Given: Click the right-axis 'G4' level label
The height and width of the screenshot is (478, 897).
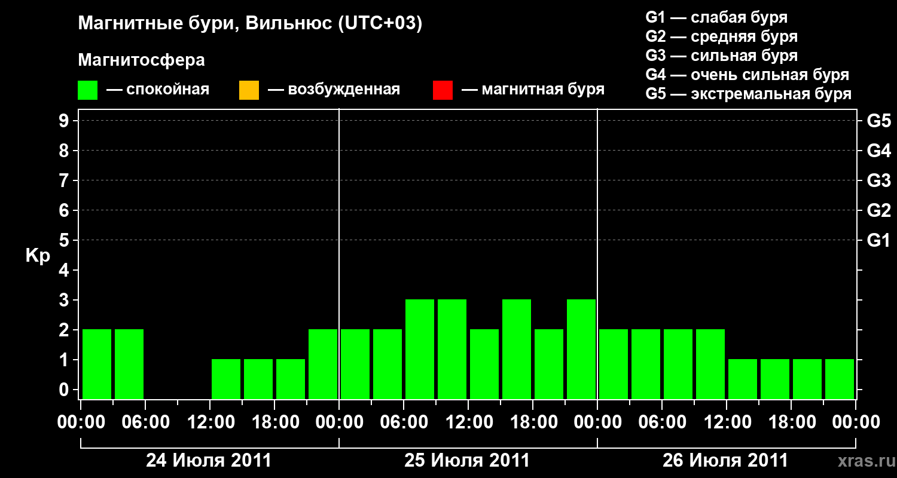Looking at the screenshot, I should (878, 151).
